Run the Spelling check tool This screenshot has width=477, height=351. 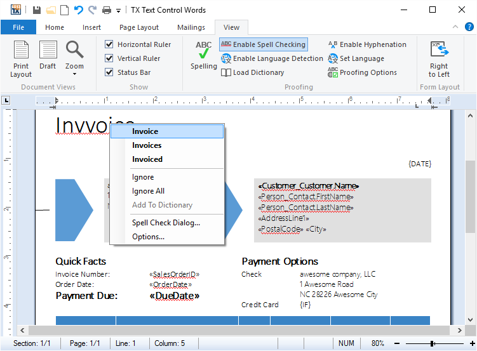[x=204, y=56]
